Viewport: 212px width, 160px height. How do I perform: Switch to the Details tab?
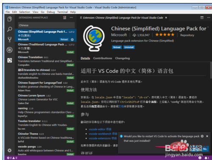85,58
